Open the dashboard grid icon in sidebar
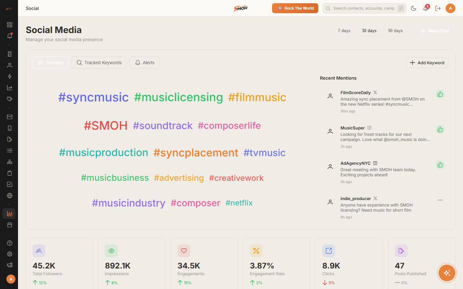This screenshot has width=463, height=289. (x=10, y=25)
